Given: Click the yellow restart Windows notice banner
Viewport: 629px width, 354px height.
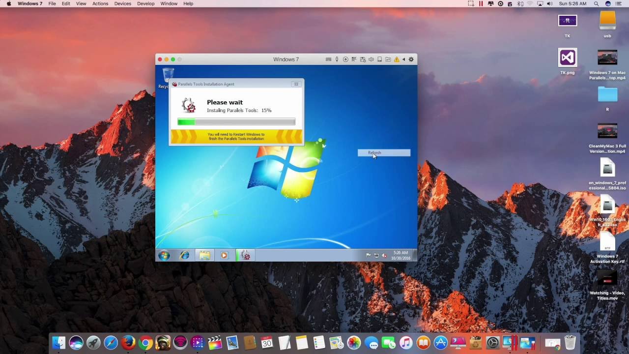Looking at the screenshot, I should click(x=236, y=137).
